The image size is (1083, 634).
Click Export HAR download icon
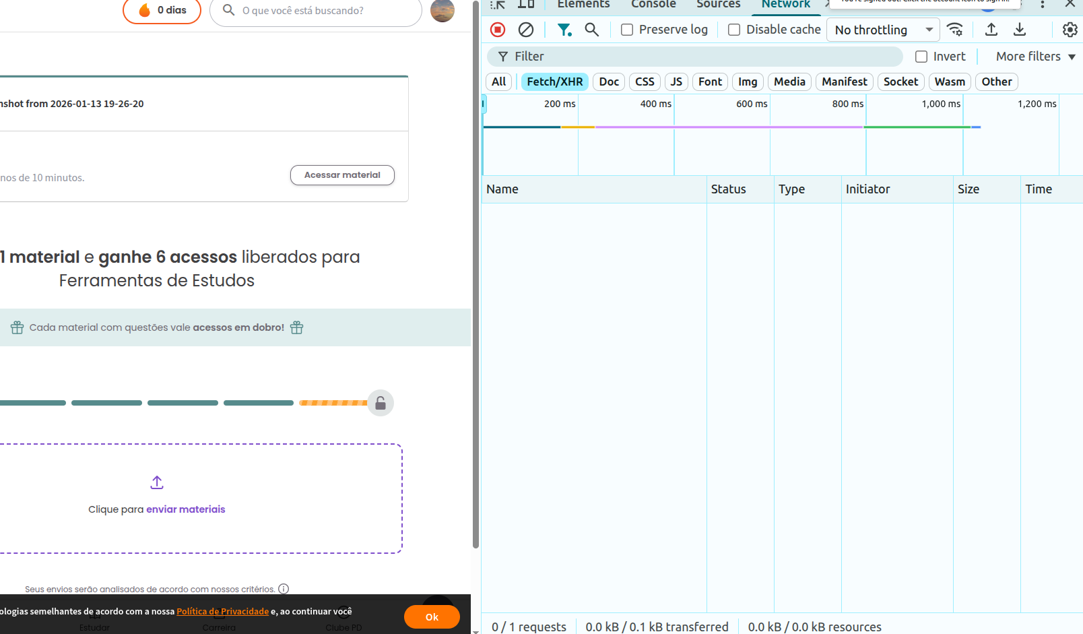pos(1020,30)
